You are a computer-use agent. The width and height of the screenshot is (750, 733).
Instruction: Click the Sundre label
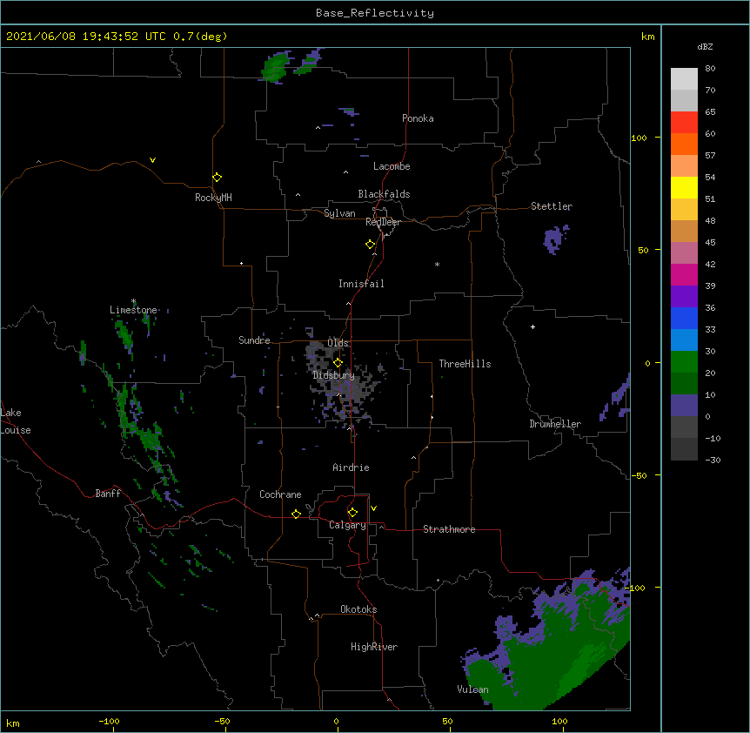(x=254, y=340)
